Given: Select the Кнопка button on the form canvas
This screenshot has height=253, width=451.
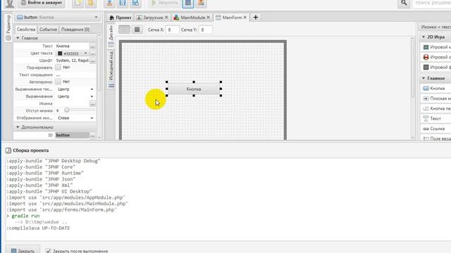Looking at the screenshot, I should pos(194,89).
